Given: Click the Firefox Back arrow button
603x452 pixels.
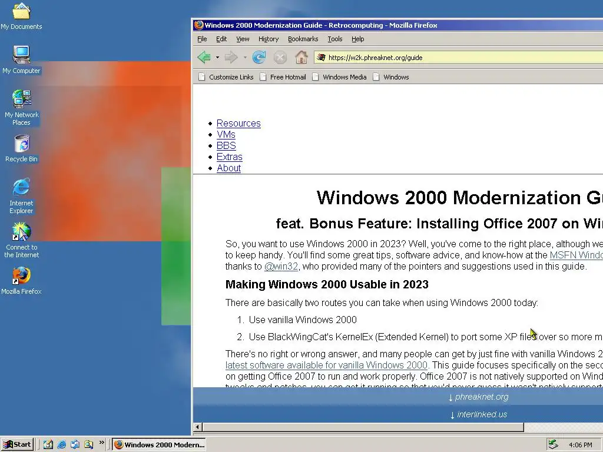Looking at the screenshot, I should 204,57.
